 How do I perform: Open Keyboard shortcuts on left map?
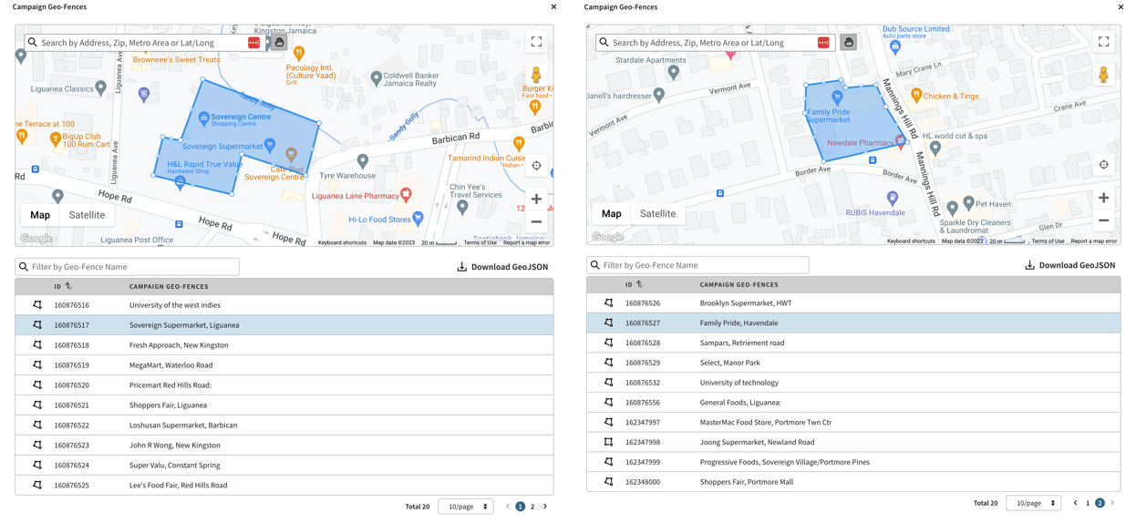342,242
